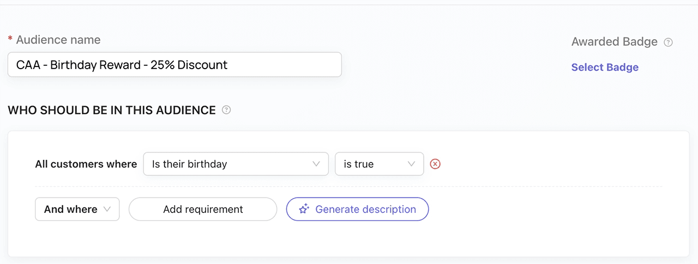Viewport: 698px width, 264px height.
Task: Open the Select Badge link
Action: 605,67
